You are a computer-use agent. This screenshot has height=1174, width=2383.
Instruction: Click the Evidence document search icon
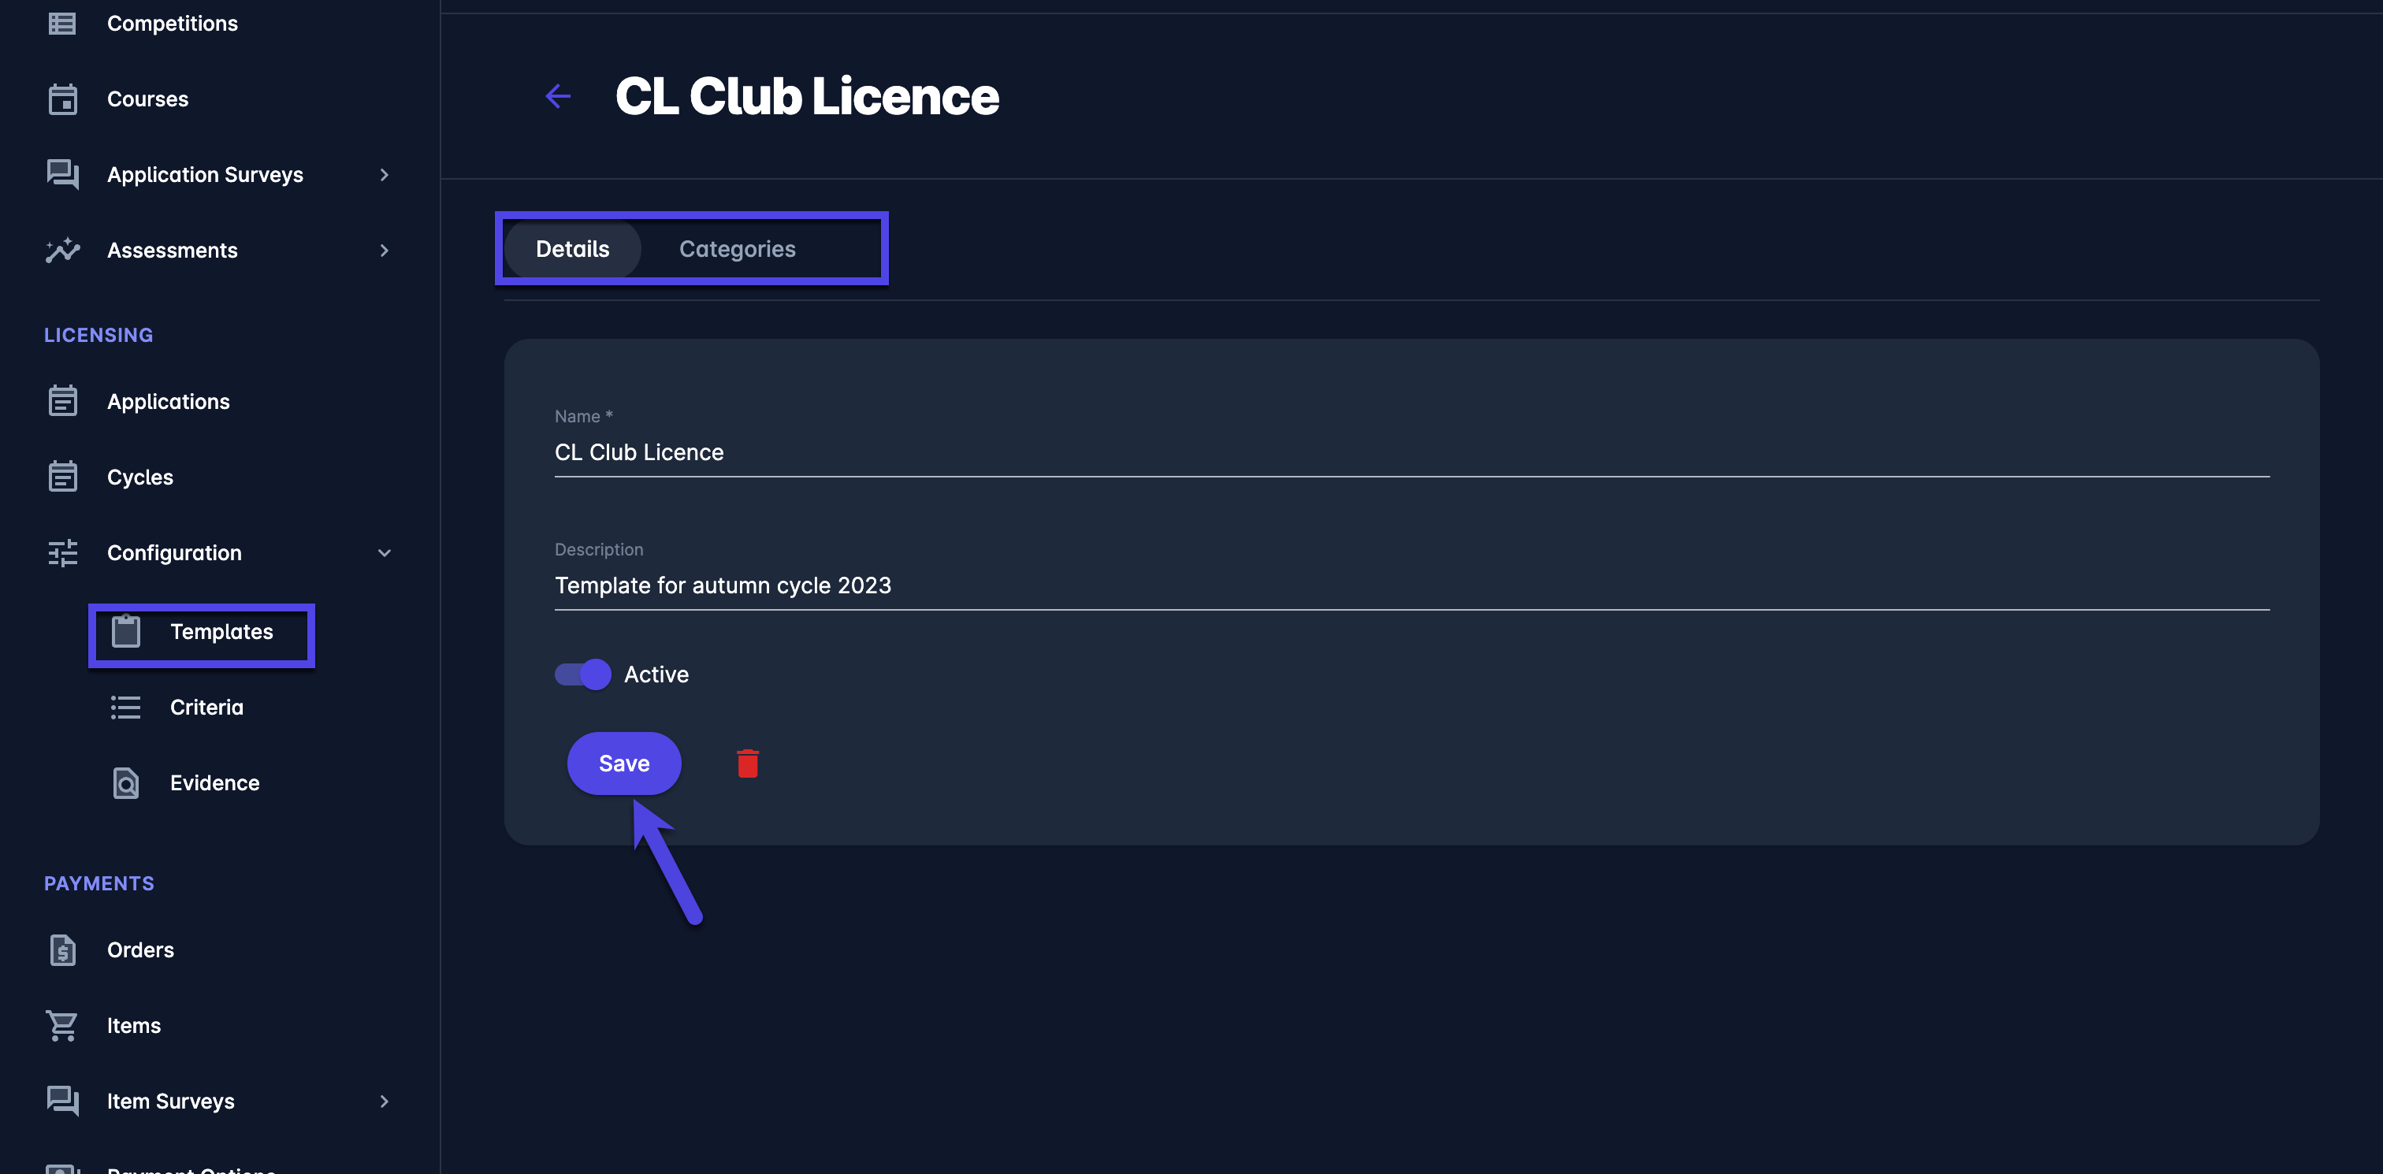tap(126, 784)
